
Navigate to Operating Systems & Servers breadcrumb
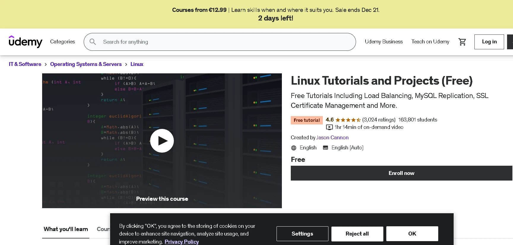[x=86, y=64]
